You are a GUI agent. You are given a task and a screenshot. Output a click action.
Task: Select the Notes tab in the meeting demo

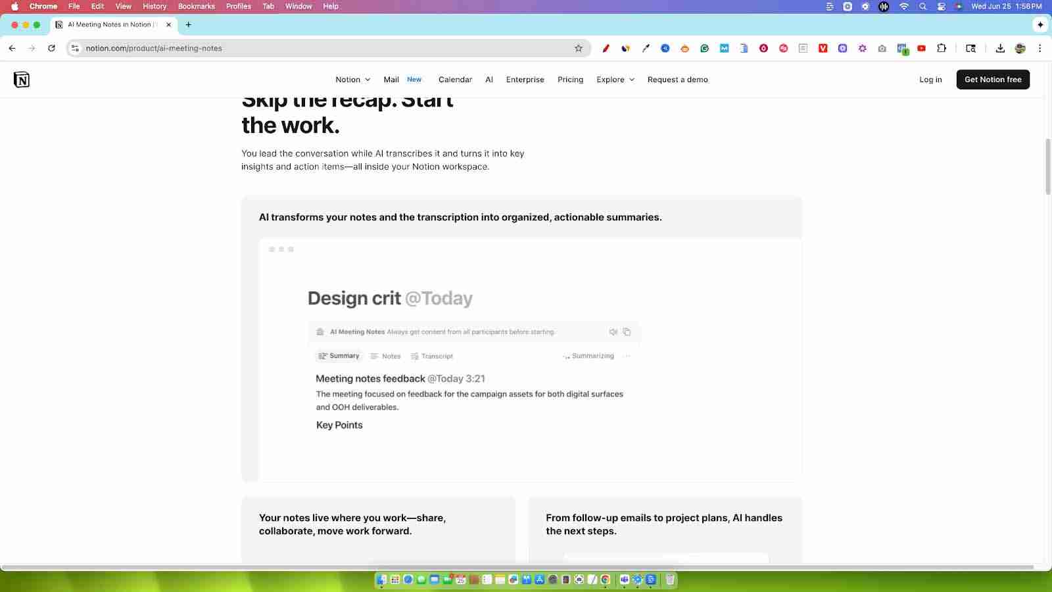[385, 356]
